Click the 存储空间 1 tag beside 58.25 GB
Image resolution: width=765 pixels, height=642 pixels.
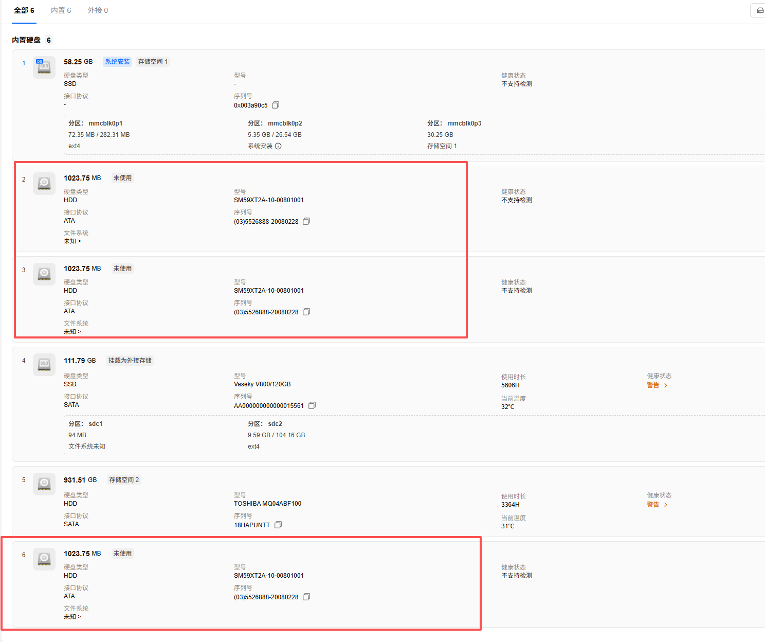coord(153,62)
